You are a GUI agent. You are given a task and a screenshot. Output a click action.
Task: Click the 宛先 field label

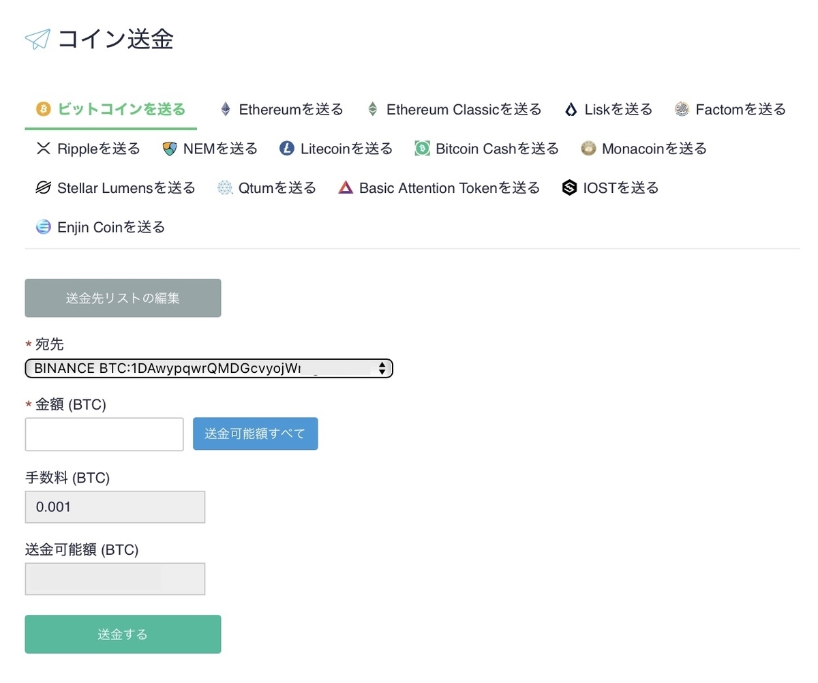(49, 345)
